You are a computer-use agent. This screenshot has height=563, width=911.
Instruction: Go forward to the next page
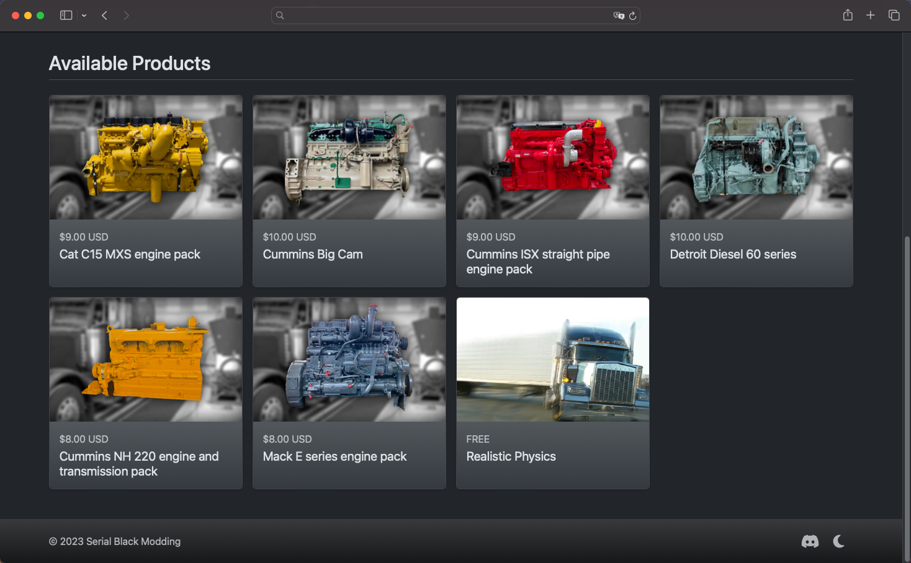126,16
